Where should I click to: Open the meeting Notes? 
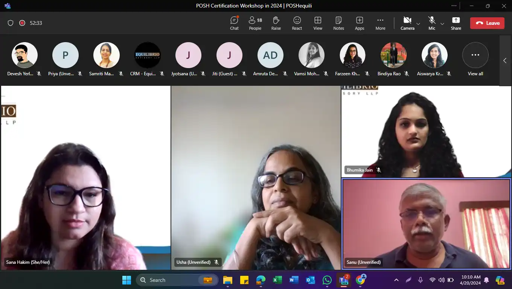(338, 23)
